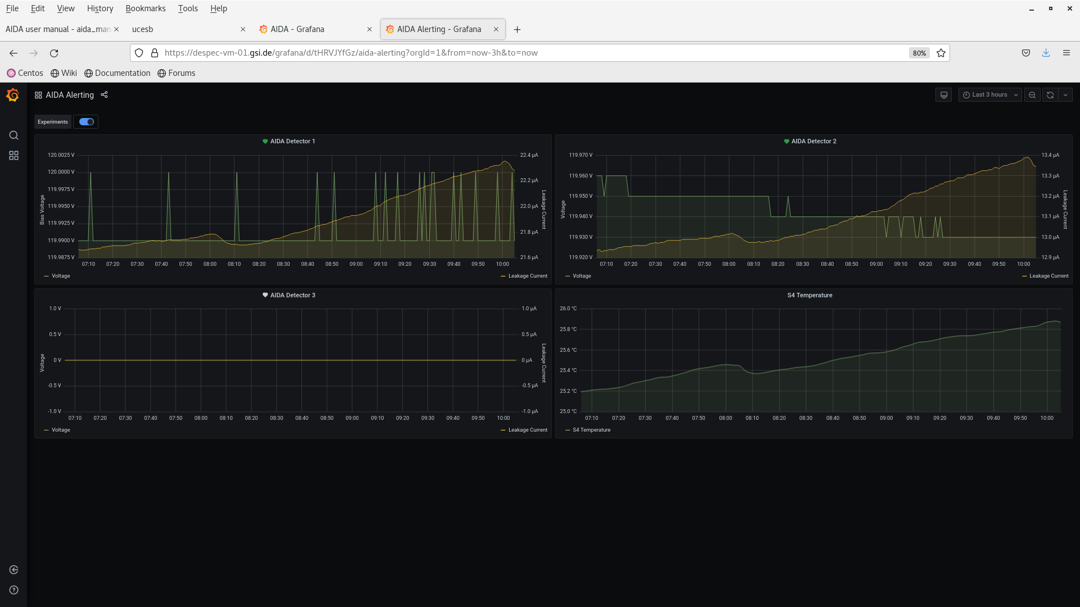Image resolution: width=1080 pixels, height=607 pixels.
Task: Click green heart alert icon on Detector 2
Action: tap(786, 142)
